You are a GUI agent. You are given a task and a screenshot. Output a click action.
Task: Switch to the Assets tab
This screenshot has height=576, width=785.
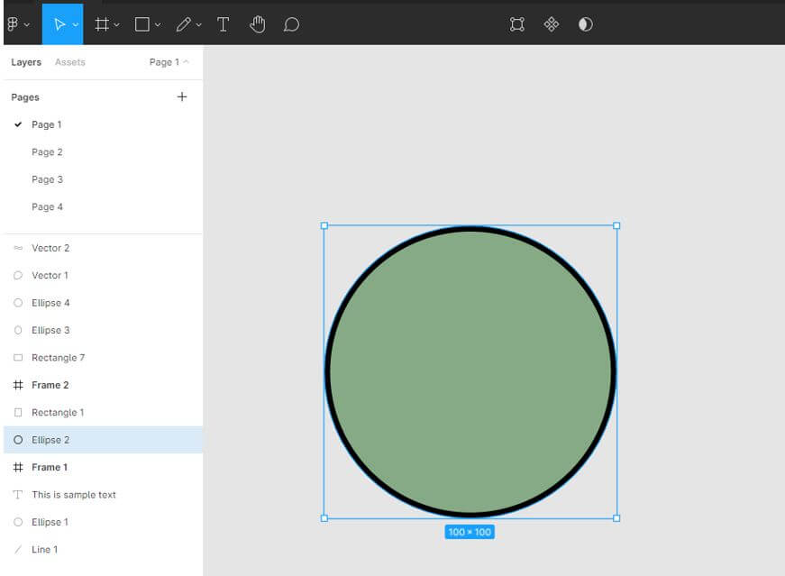69,62
